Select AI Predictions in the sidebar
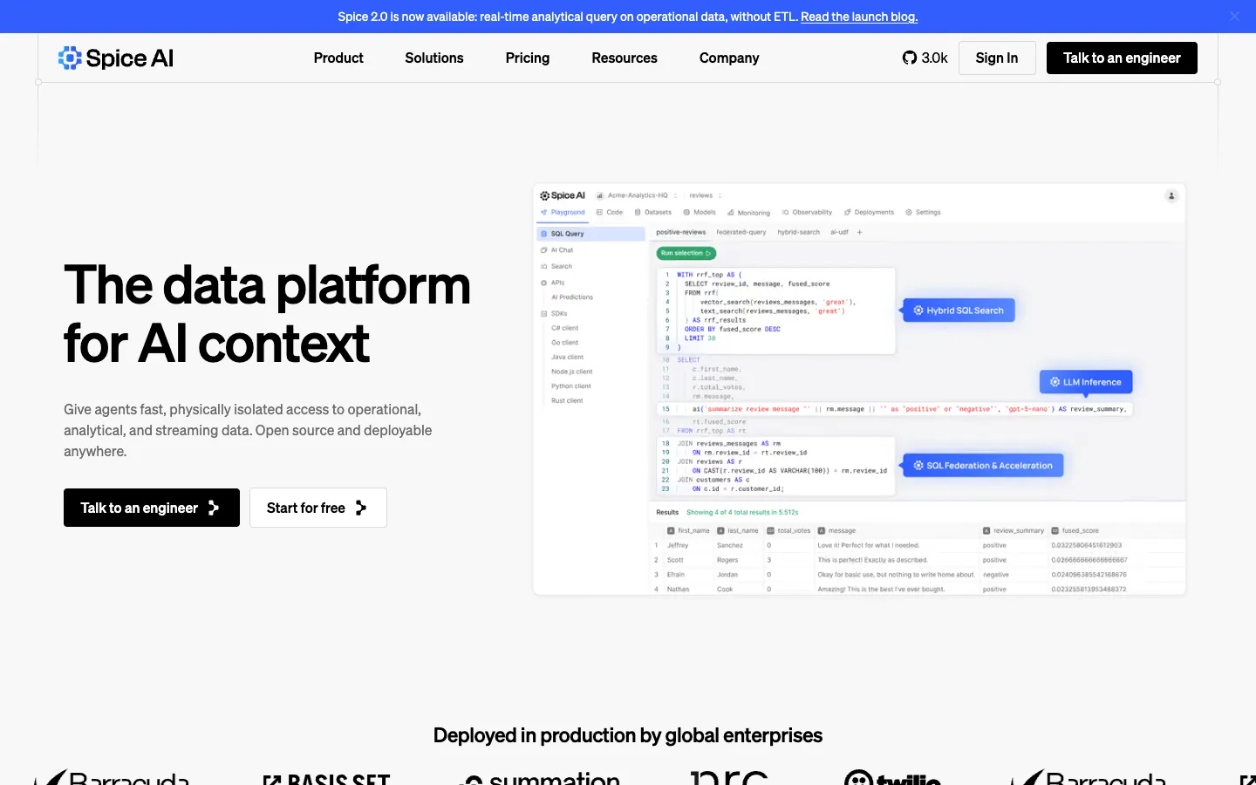 click(x=572, y=297)
